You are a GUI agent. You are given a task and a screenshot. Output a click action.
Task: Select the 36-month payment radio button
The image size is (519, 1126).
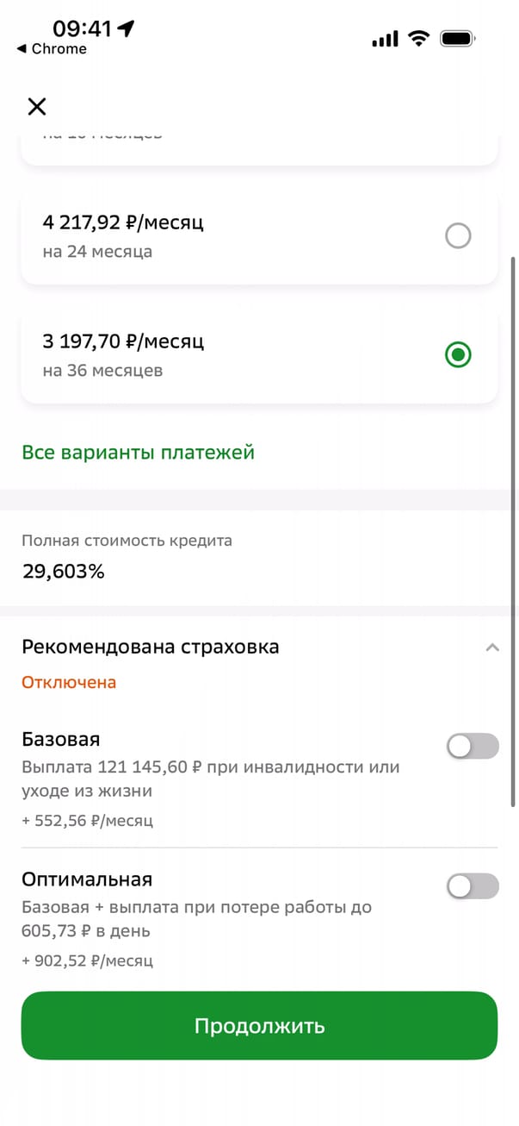coord(458,354)
